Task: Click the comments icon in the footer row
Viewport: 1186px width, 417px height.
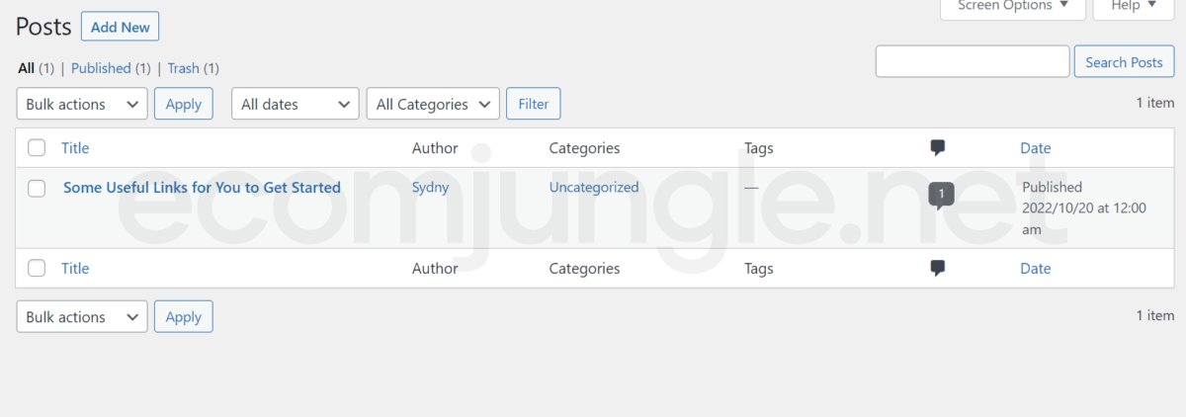Action: [x=938, y=268]
